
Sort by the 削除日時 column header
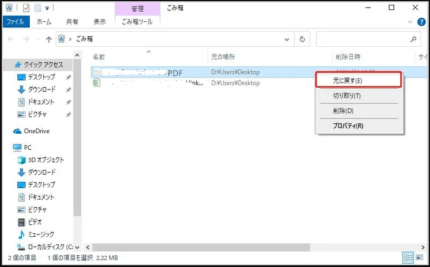(x=348, y=57)
